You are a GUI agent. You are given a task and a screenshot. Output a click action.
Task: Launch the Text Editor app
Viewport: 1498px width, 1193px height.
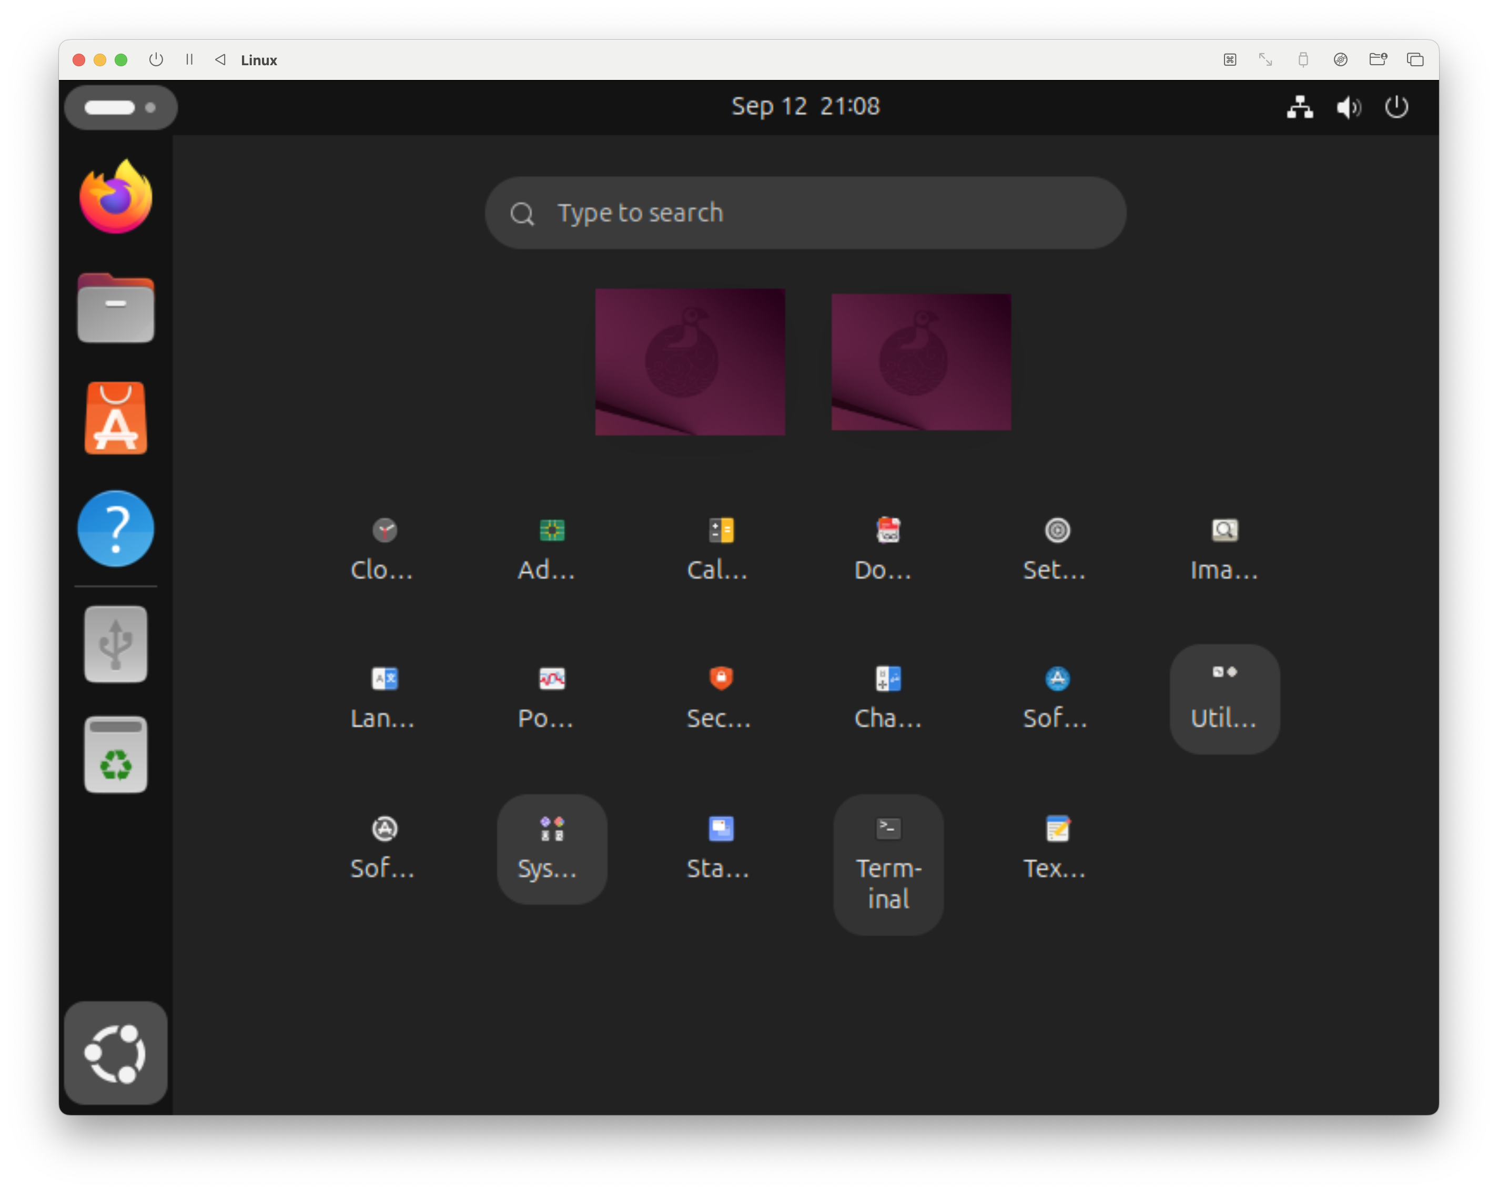pyautogui.click(x=1056, y=846)
